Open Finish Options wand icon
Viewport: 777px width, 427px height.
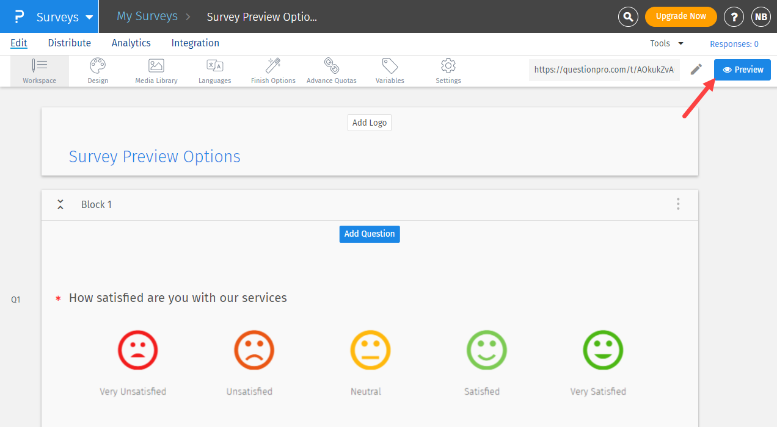(x=273, y=66)
